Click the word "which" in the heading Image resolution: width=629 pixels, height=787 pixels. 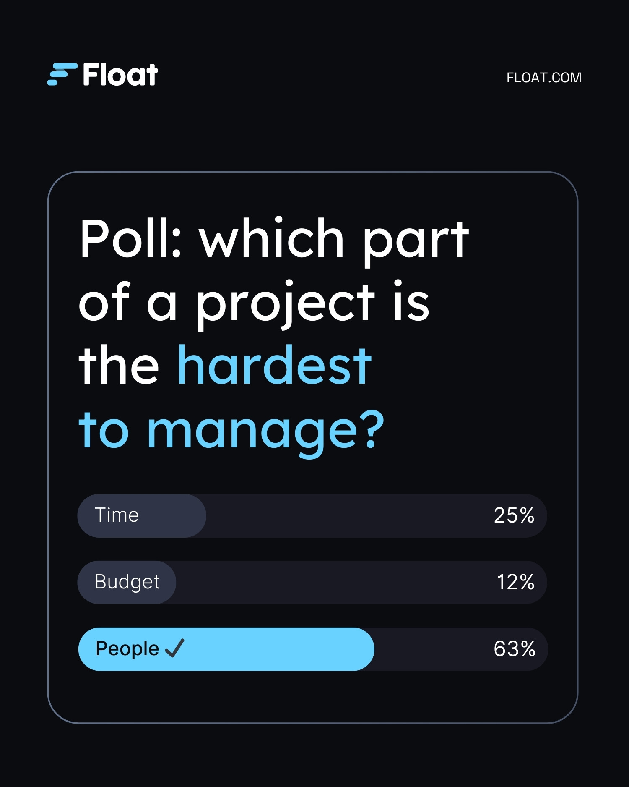pos(272,238)
